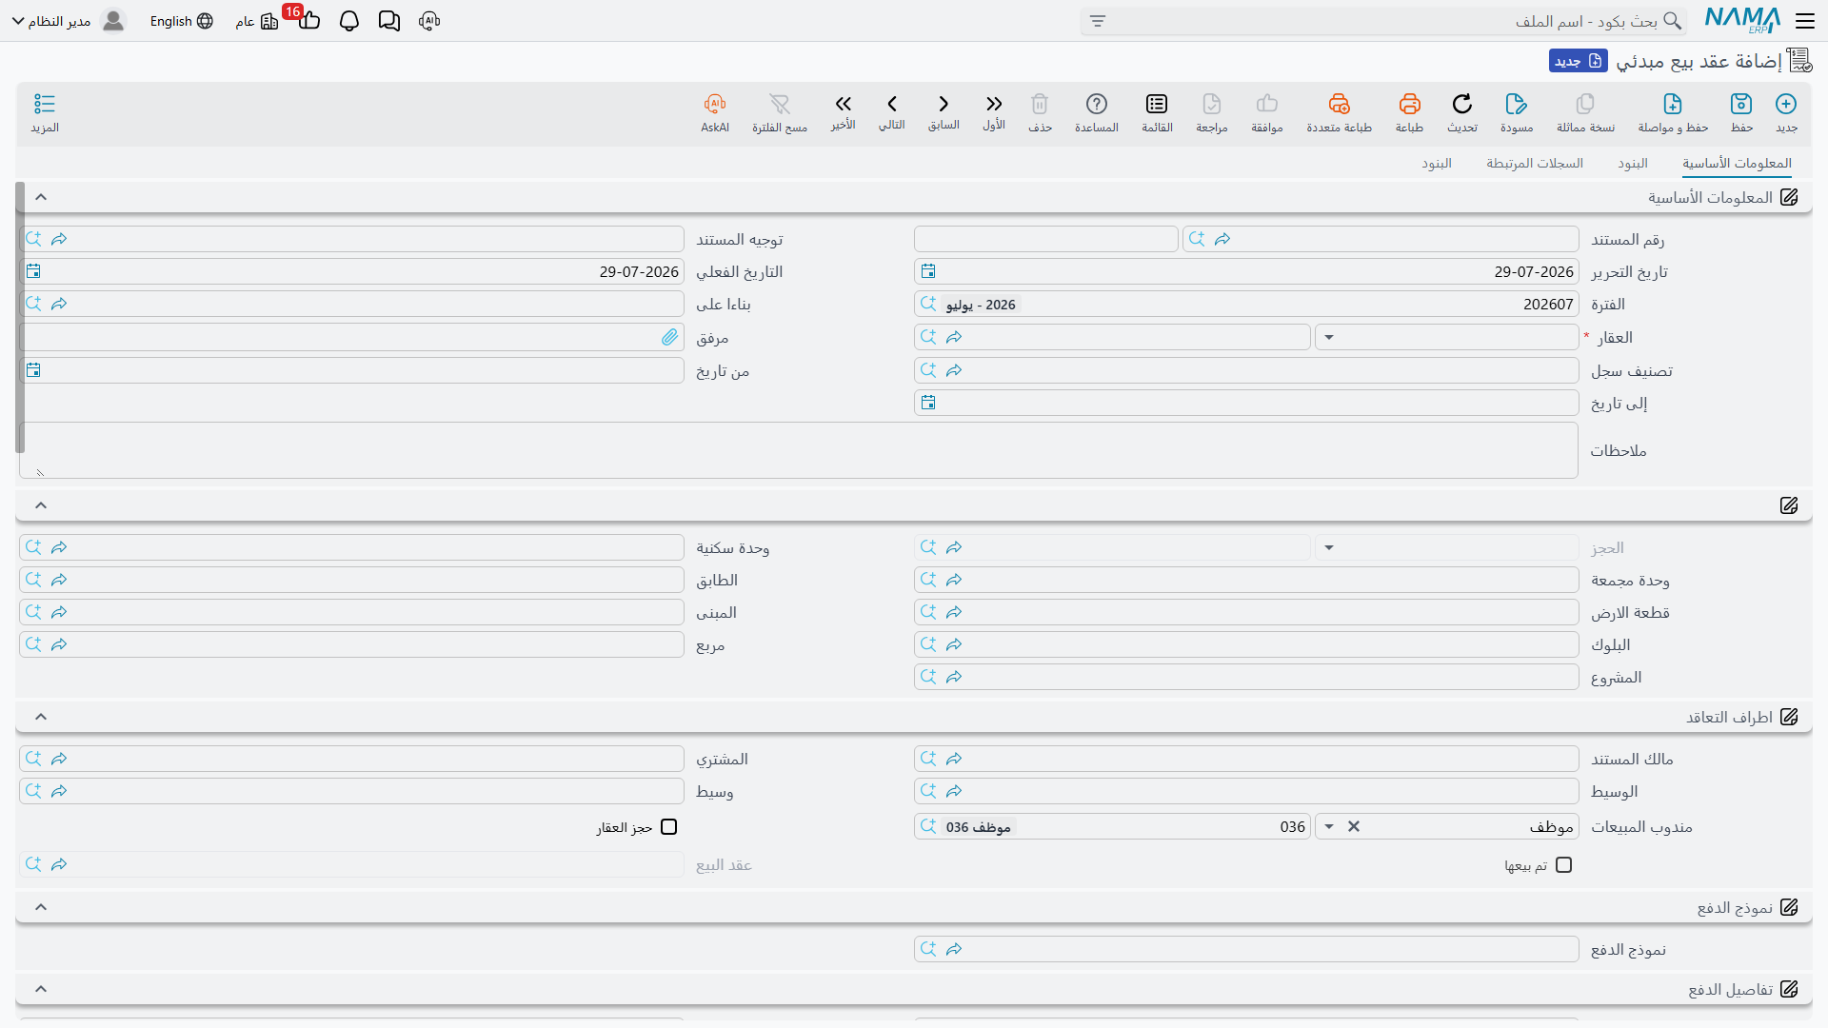Open the مدير النظام user menu
Image resolution: width=1828 pixels, height=1028 pixels.
pos(69,21)
